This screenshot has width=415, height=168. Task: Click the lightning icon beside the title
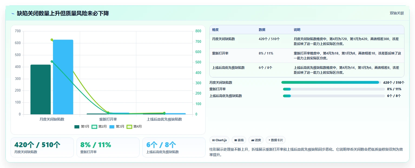click(x=13, y=13)
